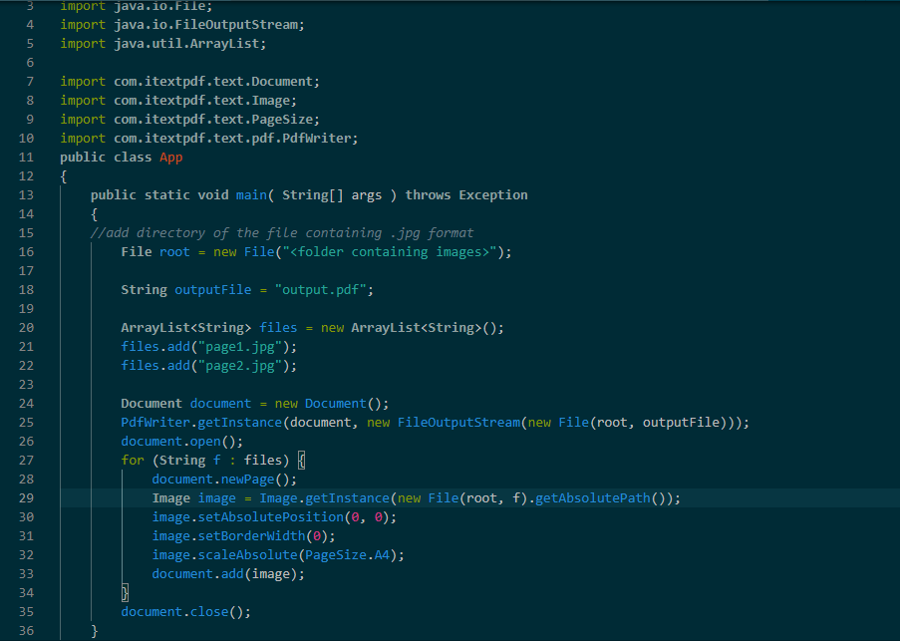900x641 pixels.
Task: Click line number 29 in gutter
Action: [x=26, y=498]
